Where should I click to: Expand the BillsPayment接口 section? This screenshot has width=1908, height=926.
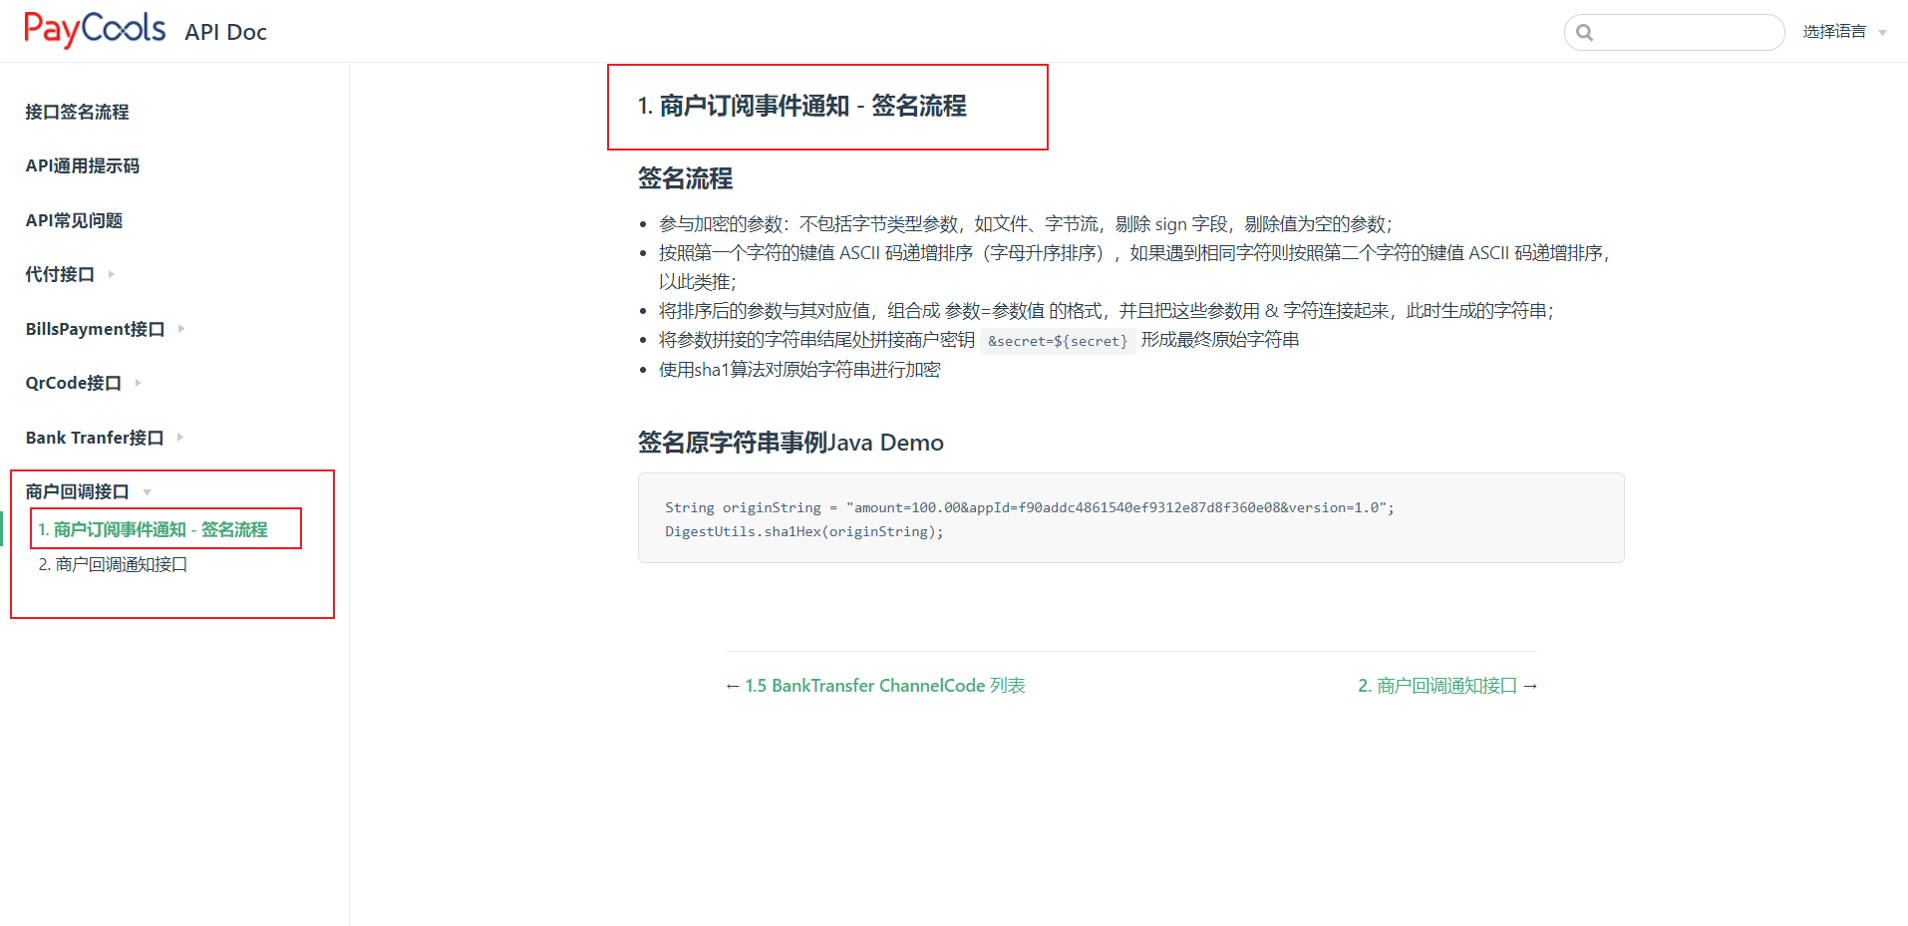click(x=95, y=329)
